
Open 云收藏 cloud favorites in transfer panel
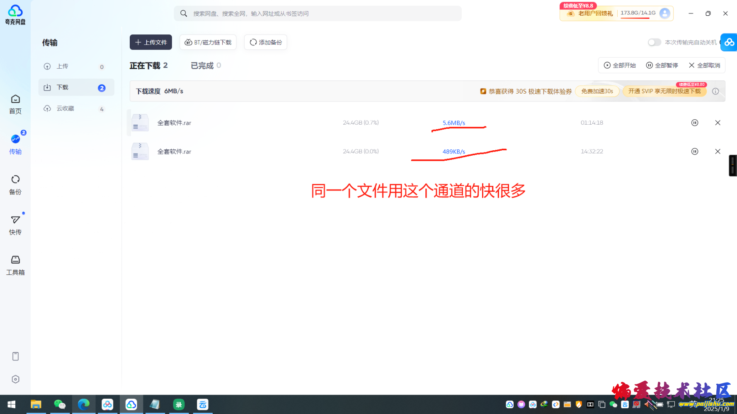click(x=65, y=108)
